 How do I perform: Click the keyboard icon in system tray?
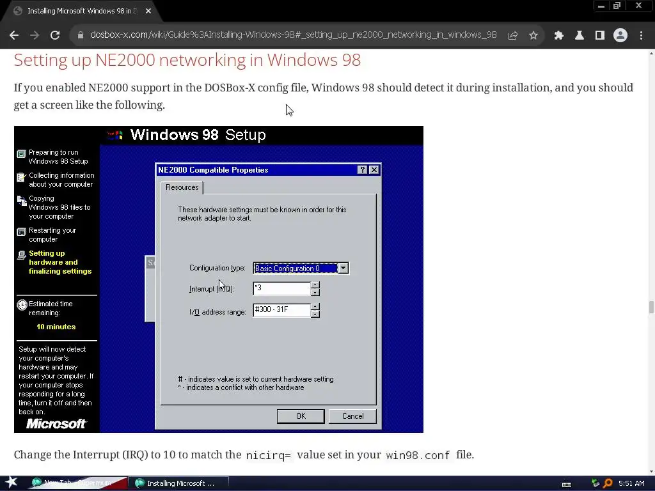coord(567,484)
